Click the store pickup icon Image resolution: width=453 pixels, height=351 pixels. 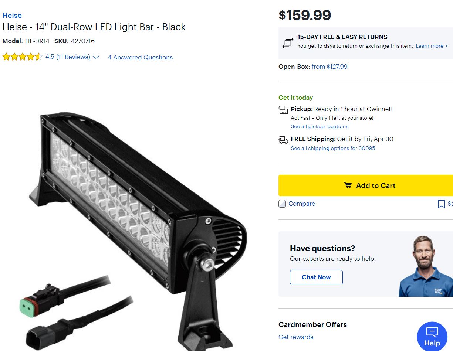[283, 110]
